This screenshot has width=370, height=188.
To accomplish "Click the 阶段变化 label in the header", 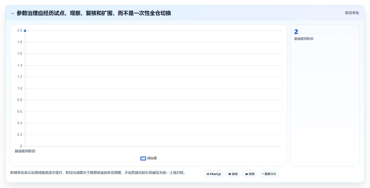I will (352, 13).
